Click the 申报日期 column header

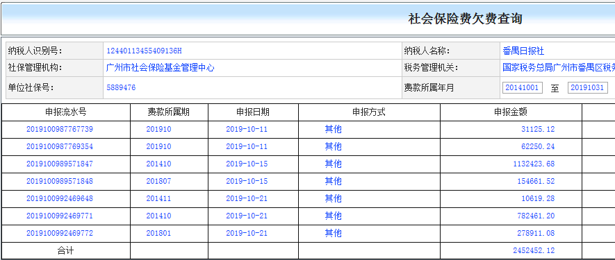pos(253,112)
